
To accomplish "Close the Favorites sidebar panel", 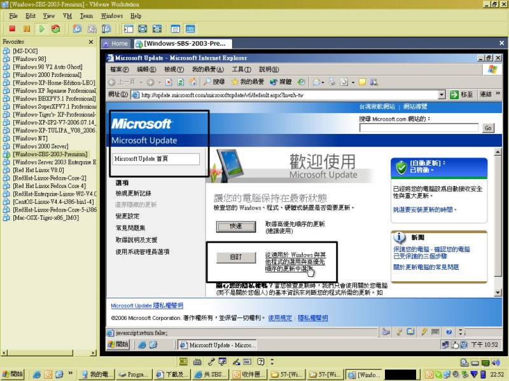I will coord(91,42).
